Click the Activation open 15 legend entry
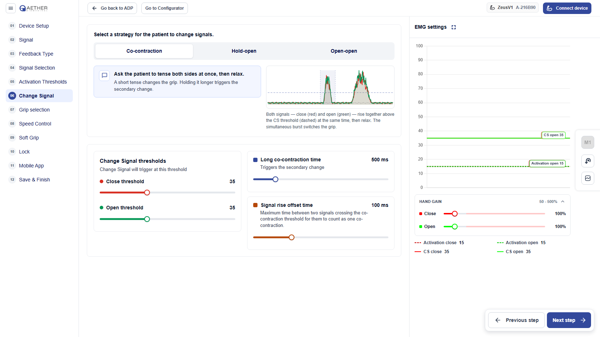This screenshot has width=600, height=337. tap(521, 243)
